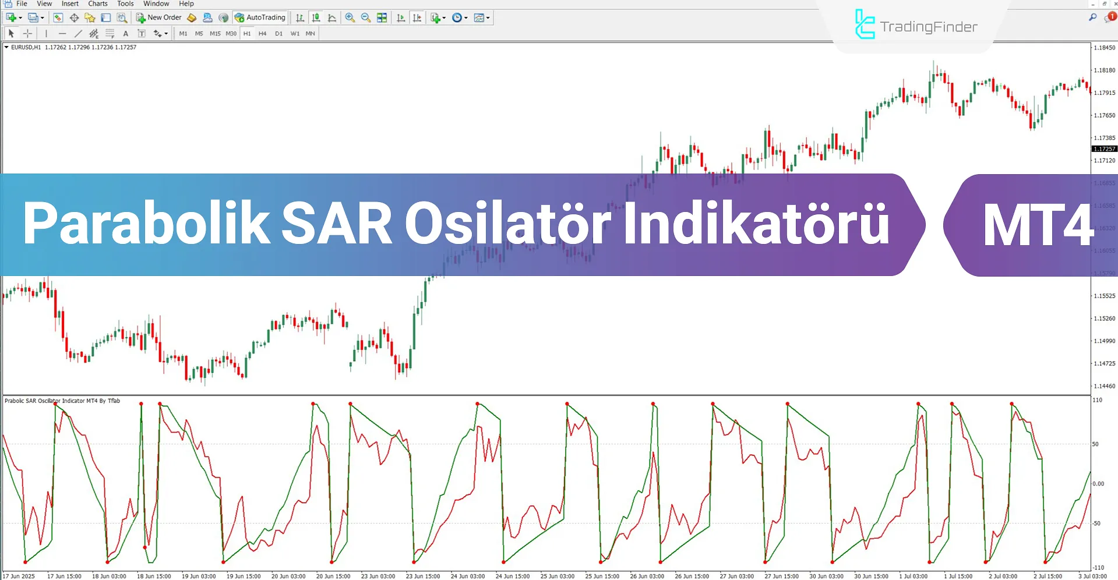Open the Indicators dropdown arrow
This screenshot has width=1118, height=580.
(443, 18)
